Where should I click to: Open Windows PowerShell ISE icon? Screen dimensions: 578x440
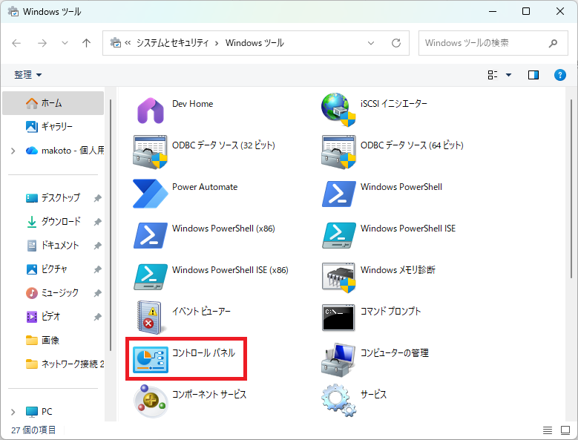(x=338, y=234)
